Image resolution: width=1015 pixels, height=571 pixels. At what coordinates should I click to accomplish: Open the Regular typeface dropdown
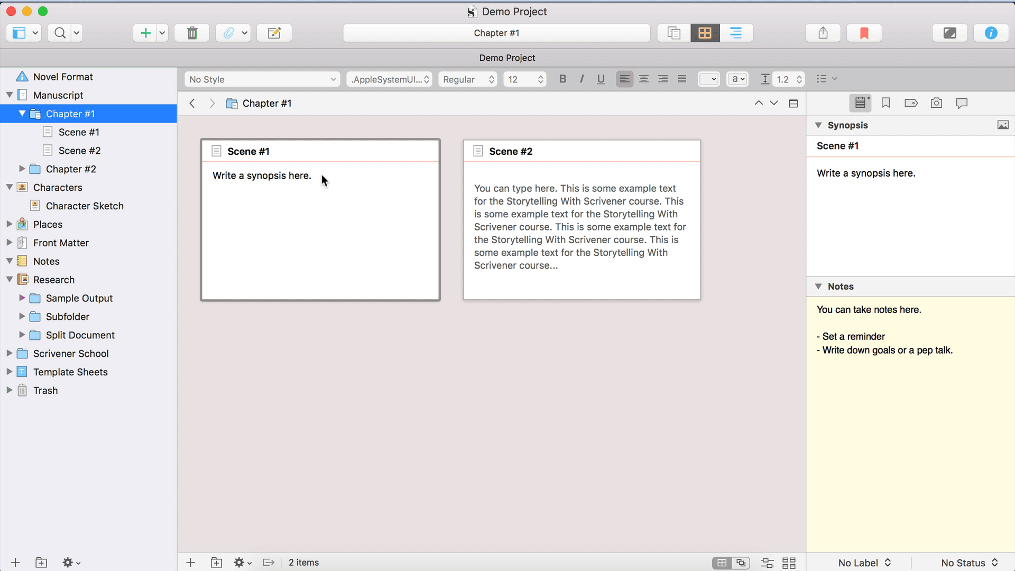click(468, 79)
